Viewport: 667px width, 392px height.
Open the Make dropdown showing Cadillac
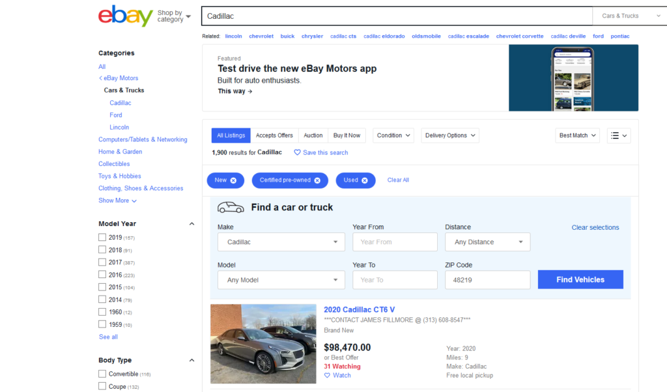point(281,242)
